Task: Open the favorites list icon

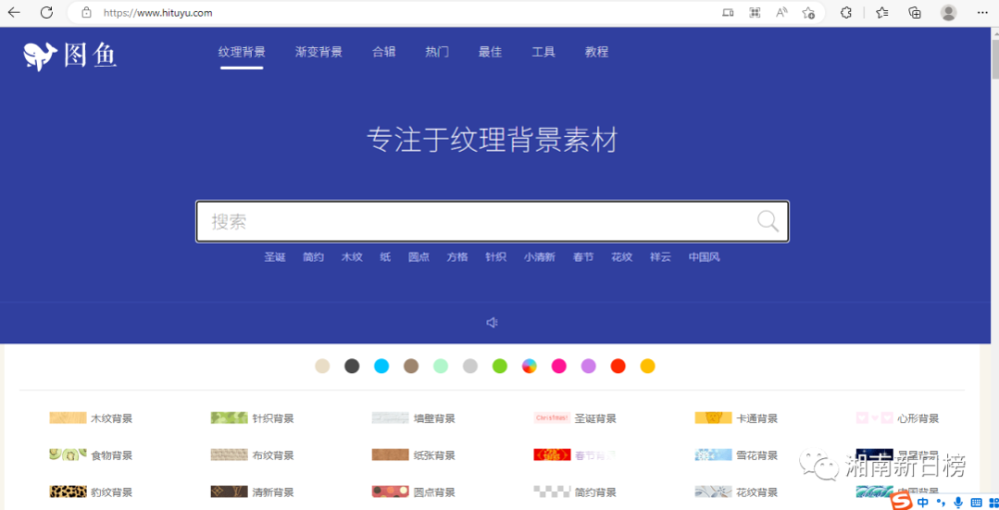Action: coord(882,12)
